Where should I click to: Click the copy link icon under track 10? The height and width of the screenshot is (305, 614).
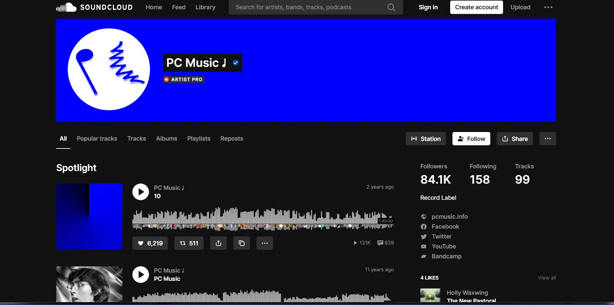(x=241, y=243)
